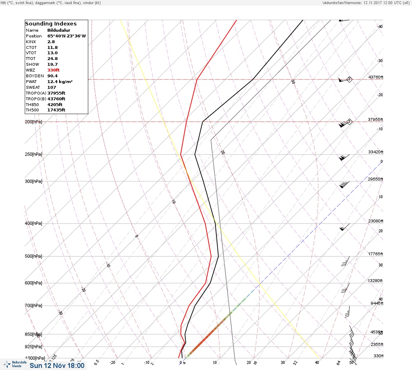Click the wind barb at 300 hPa

344,185
